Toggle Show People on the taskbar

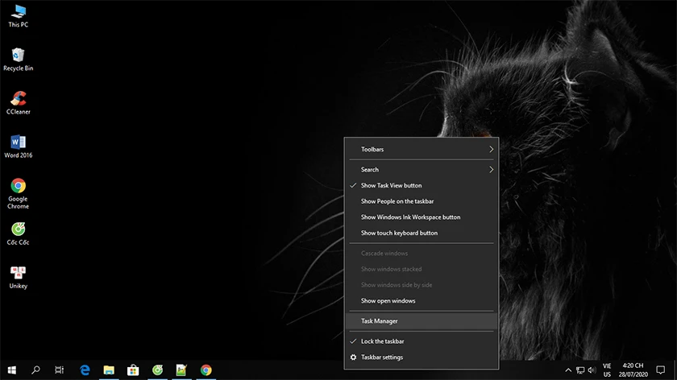421,201
